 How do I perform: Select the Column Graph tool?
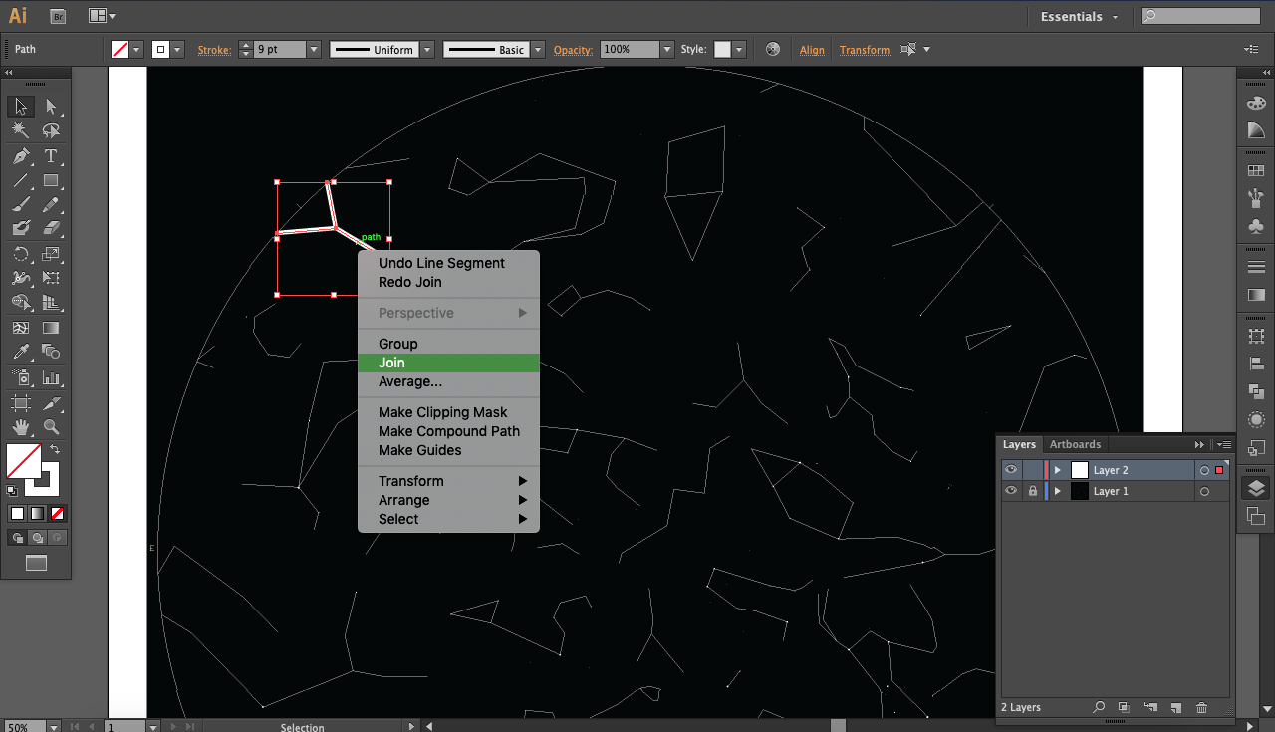[x=51, y=377]
